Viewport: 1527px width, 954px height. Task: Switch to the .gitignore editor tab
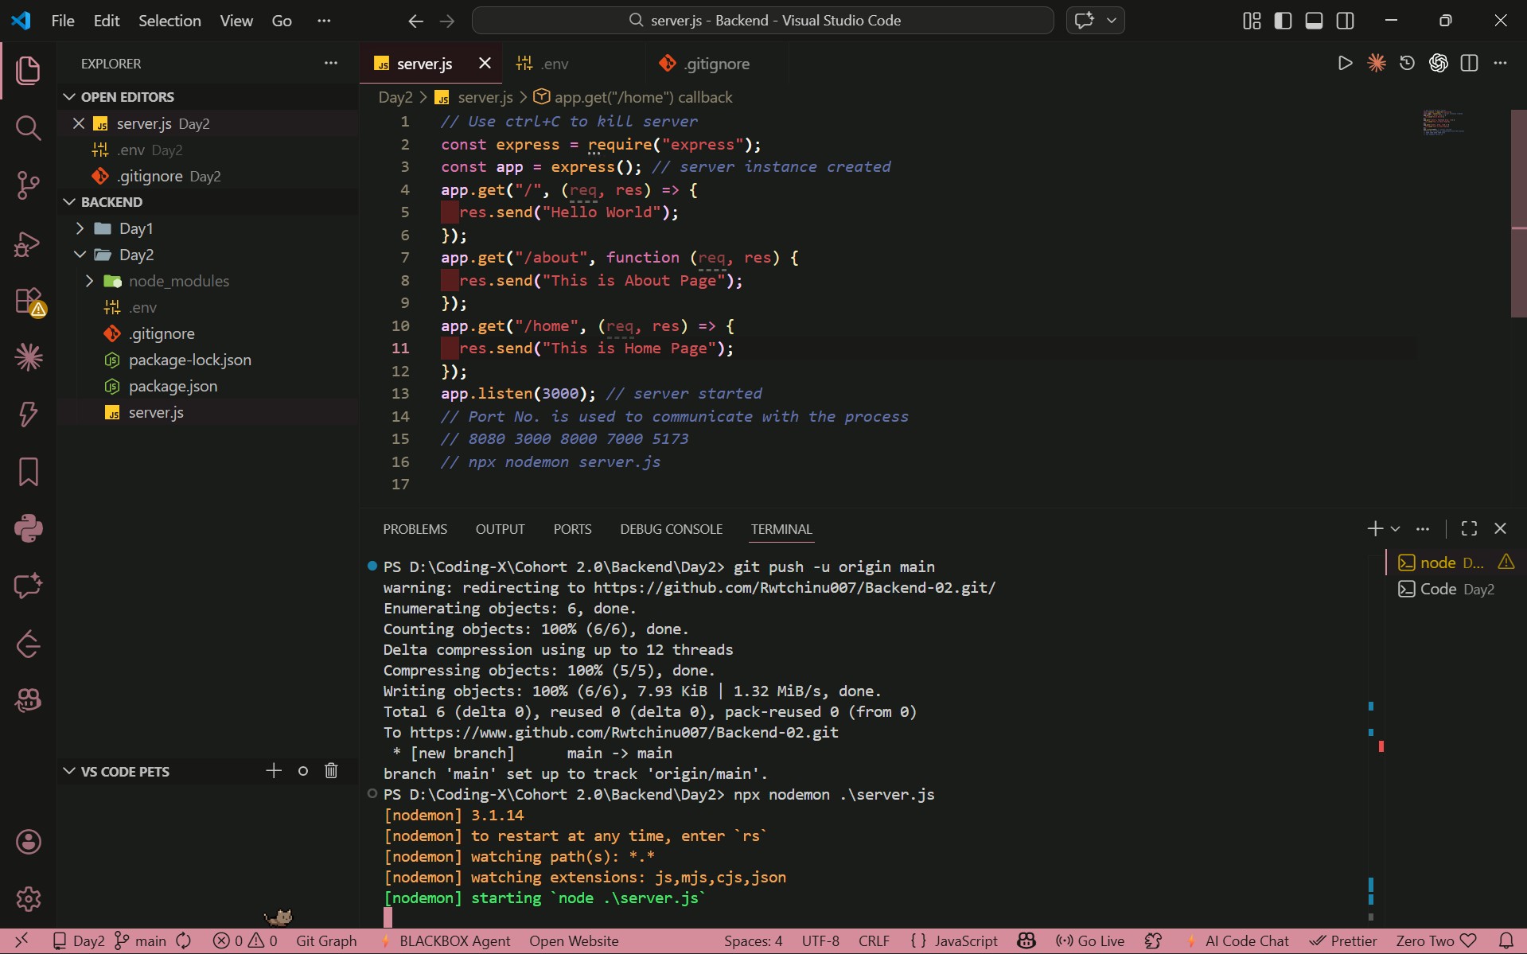point(715,64)
